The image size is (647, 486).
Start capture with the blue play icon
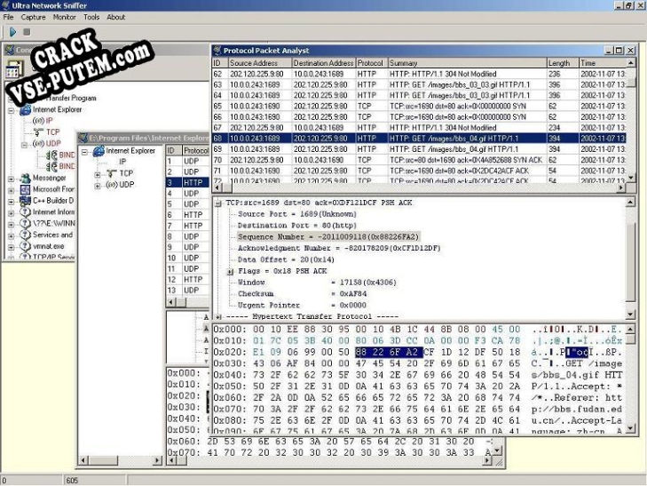point(12,32)
